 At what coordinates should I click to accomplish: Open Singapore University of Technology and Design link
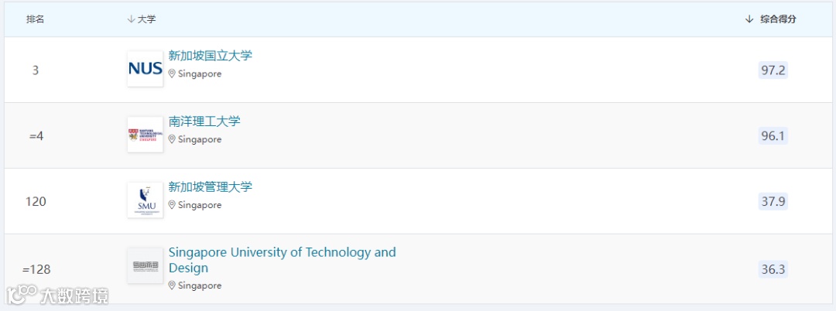pyautogui.click(x=282, y=253)
